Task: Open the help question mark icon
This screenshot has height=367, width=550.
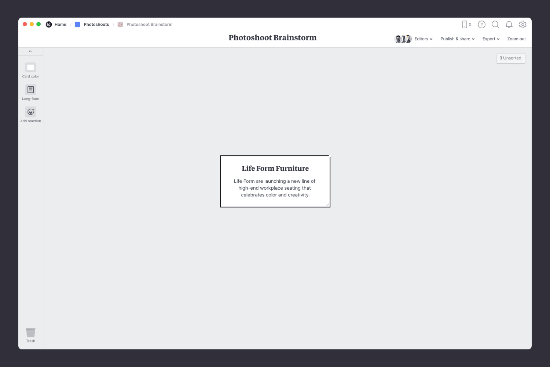Action: 481,25
